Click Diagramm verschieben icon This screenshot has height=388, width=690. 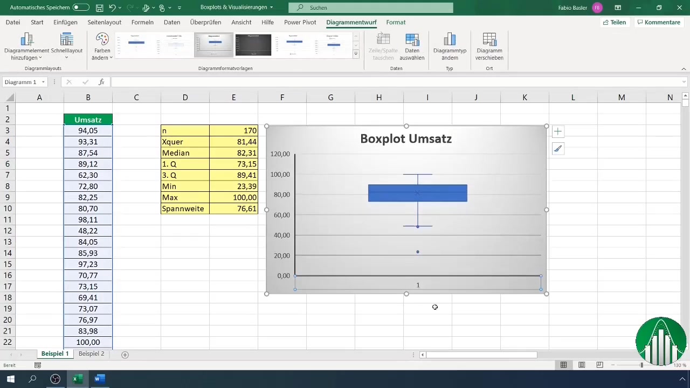pyautogui.click(x=489, y=39)
